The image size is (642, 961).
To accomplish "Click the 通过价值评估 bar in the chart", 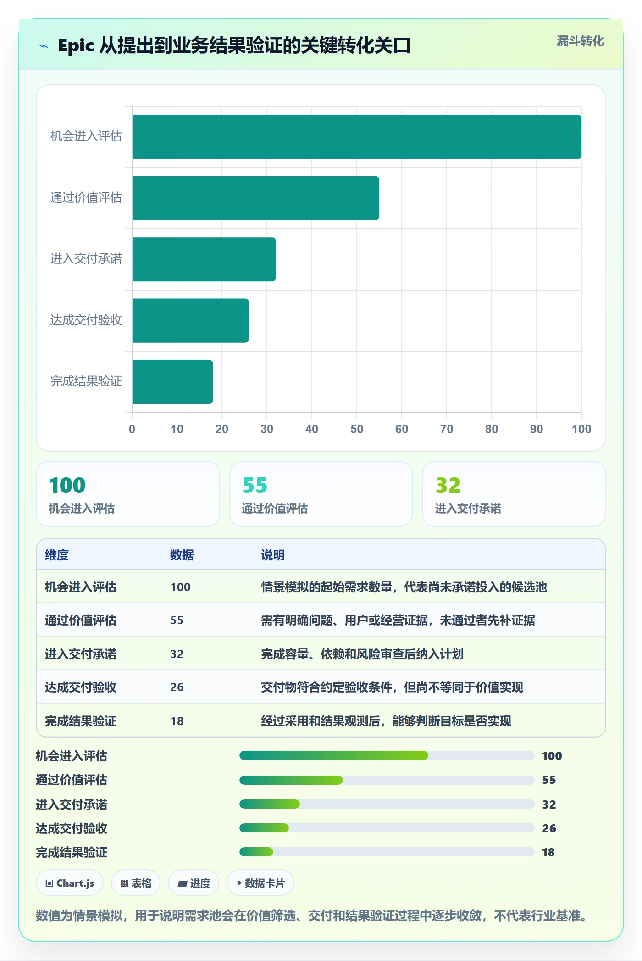I will tap(255, 198).
